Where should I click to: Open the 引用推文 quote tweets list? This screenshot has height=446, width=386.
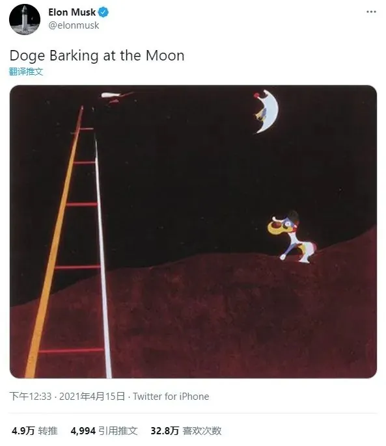click(118, 430)
